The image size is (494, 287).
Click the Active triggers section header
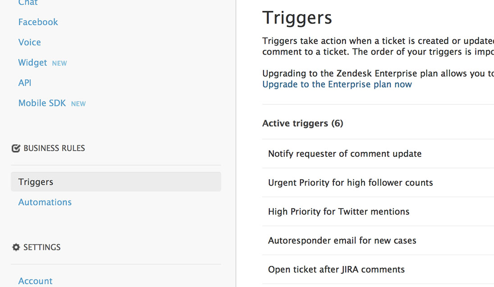(302, 123)
